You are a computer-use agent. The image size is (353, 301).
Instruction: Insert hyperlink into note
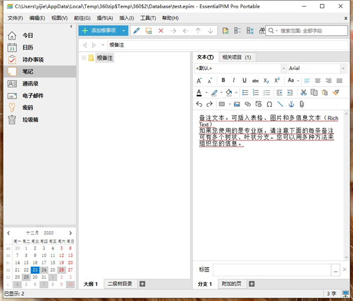tap(248, 104)
